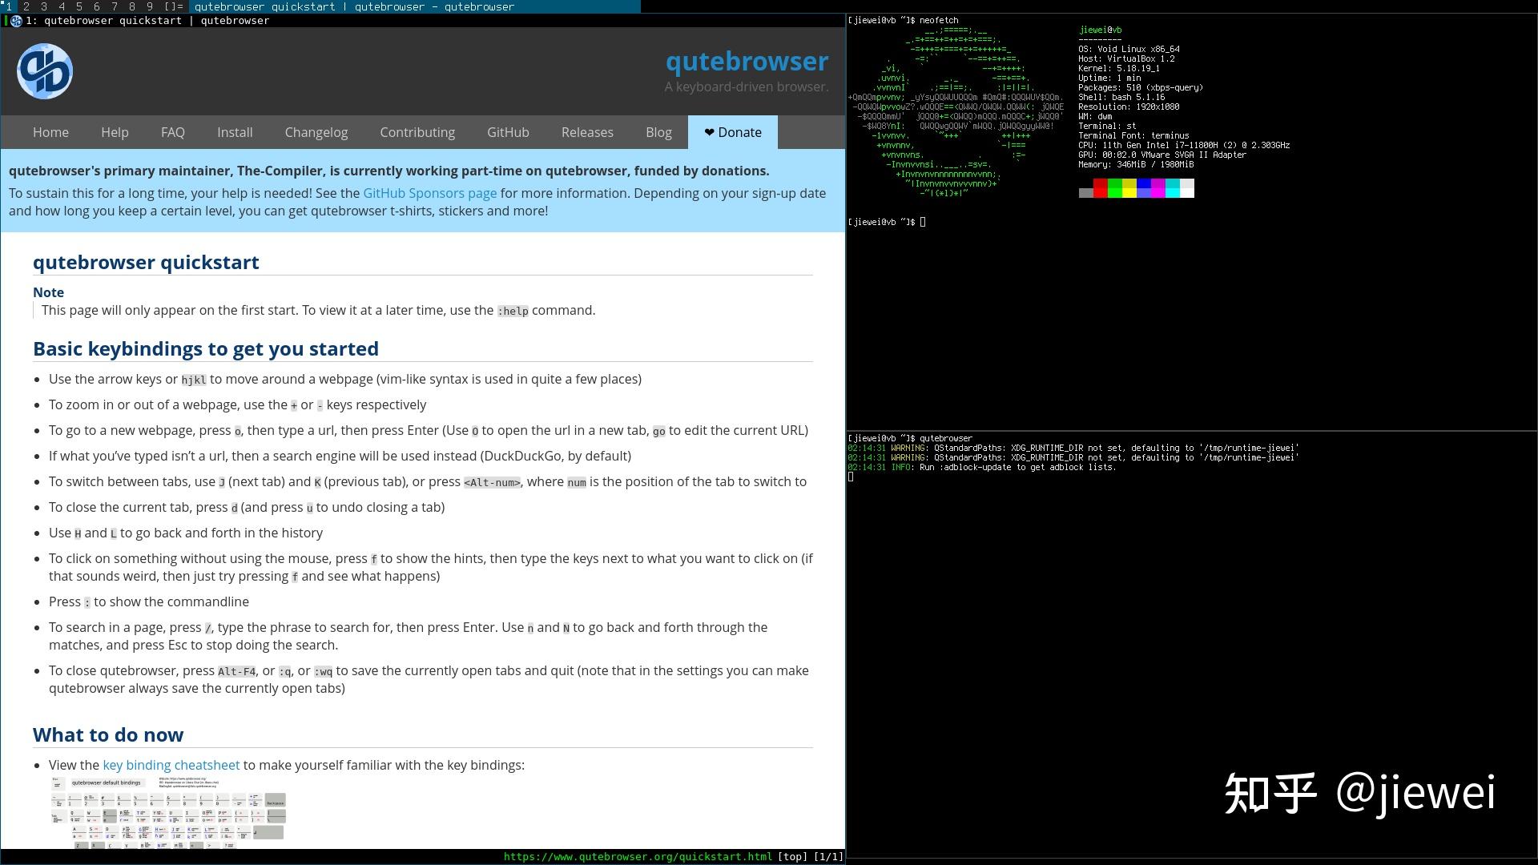Screen dimensions: 1538x865
Task: Click the red swatch in neofetch color palette
Action: [1101, 189]
